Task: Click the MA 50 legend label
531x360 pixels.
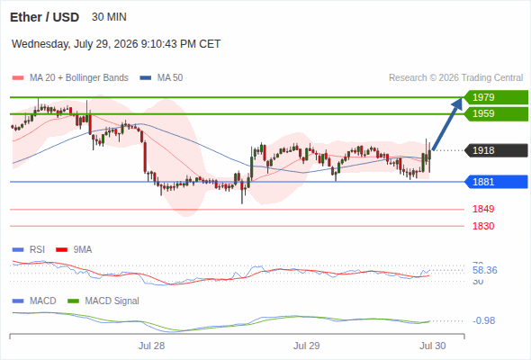Action: coord(170,78)
